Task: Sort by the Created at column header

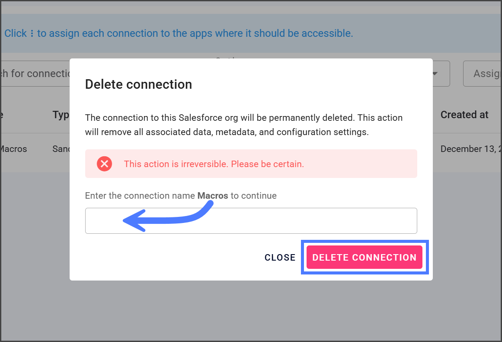Action: click(464, 115)
